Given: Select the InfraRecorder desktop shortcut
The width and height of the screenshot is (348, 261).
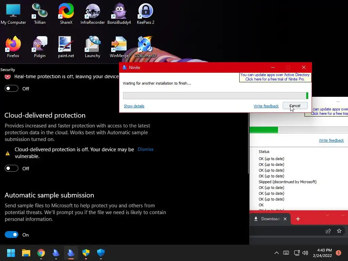Looking at the screenshot, I should point(92,14).
